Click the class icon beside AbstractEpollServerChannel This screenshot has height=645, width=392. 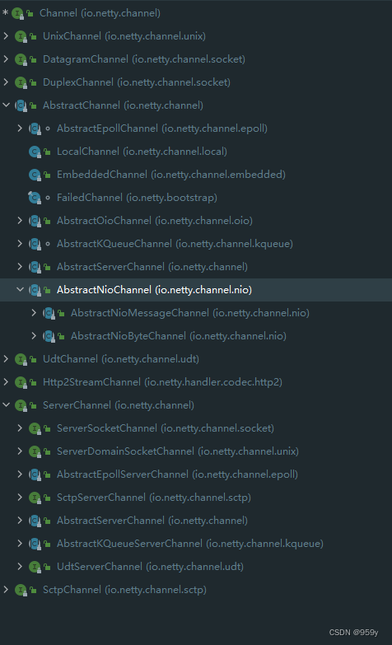pos(35,474)
